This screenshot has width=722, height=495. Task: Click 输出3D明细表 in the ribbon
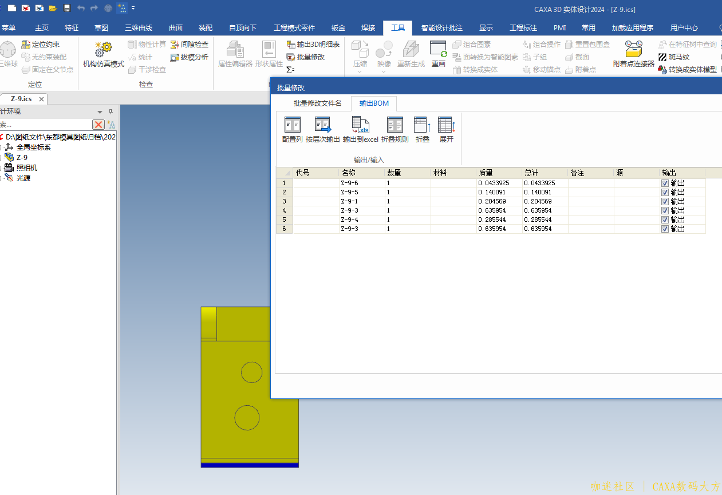click(313, 45)
